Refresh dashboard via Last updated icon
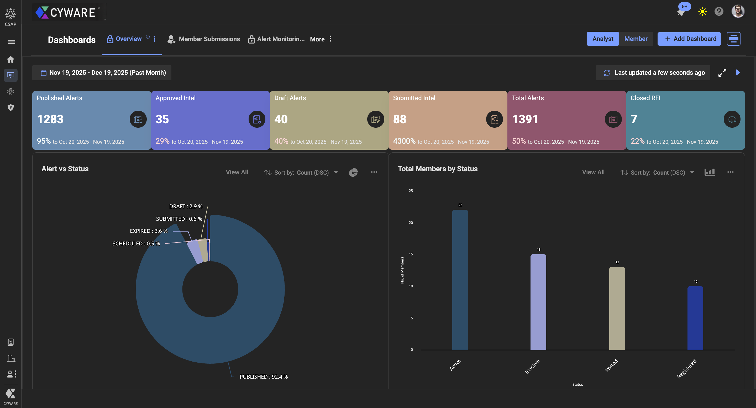Viewport: 756px width, 408px height. point(607,73)
